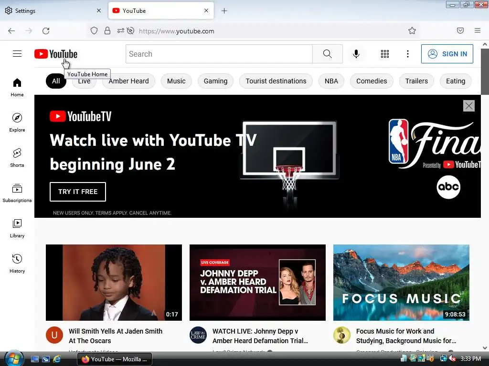This screenshot has height=366, width=489.
Task: Select the Eating filter chip
Action: coord(455,81)
